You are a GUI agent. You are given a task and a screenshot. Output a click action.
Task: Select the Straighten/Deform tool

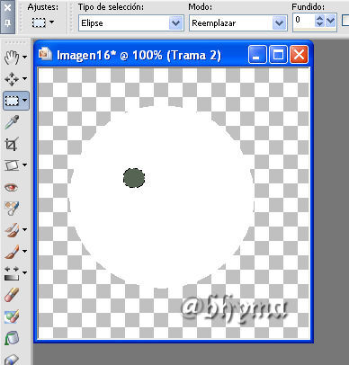(x=12, y=165)
